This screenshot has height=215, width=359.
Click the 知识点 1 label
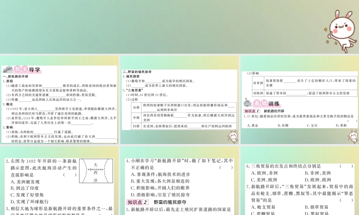point(252,111)
